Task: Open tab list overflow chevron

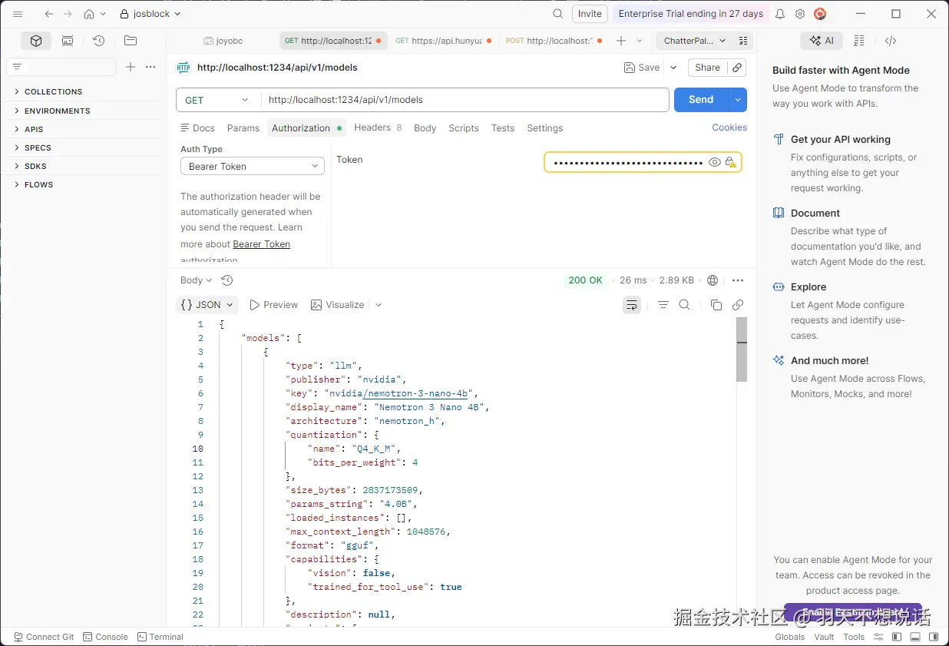Action: point(640,41)
